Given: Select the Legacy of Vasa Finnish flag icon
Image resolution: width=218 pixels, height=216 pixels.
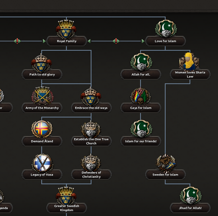Looking at the screenshot, I should pyautogui.click(x=42, y=163).
